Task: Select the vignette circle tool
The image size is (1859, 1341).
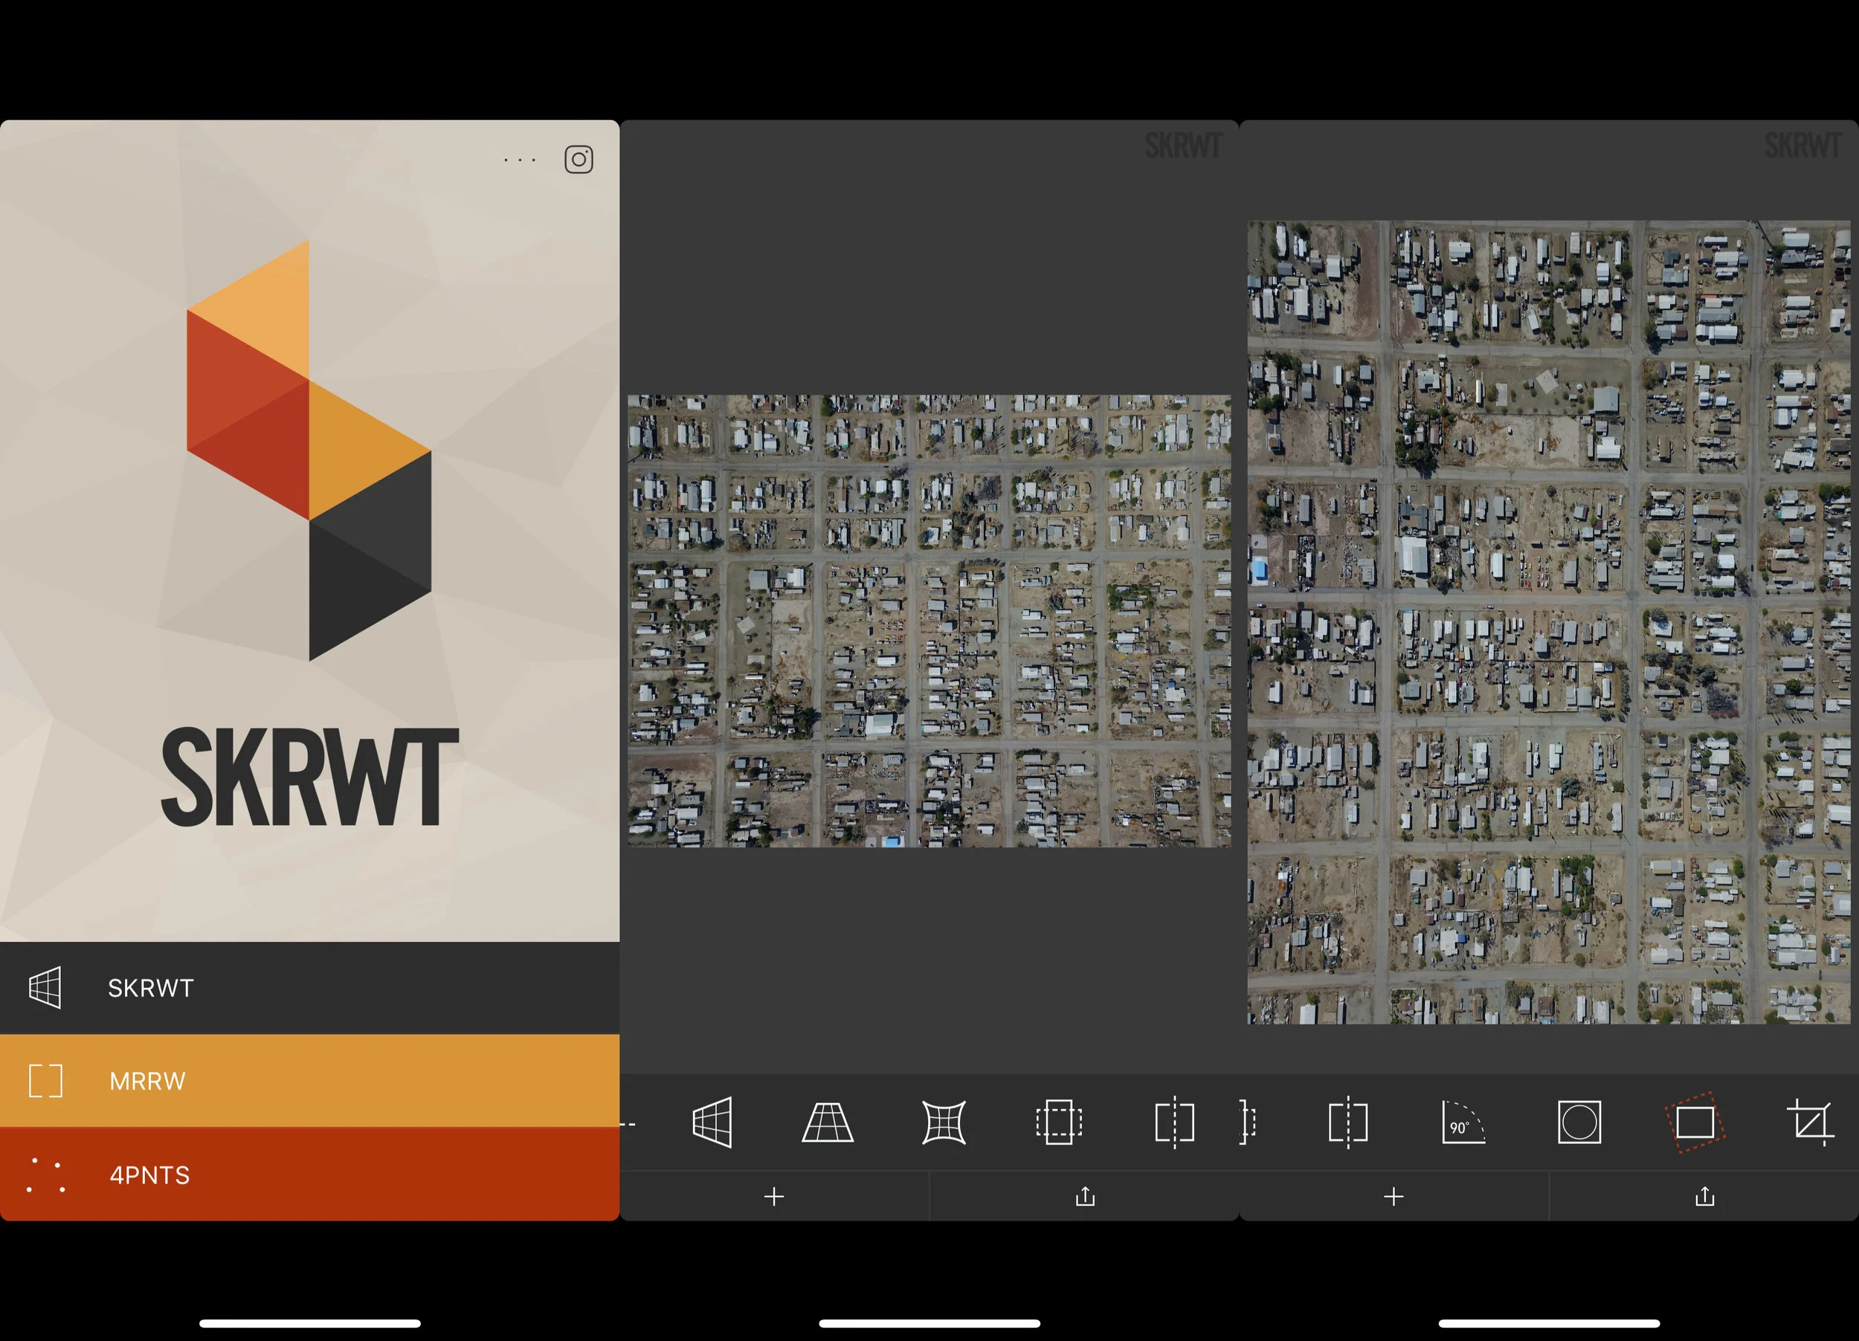Action: point(1579,1122)
